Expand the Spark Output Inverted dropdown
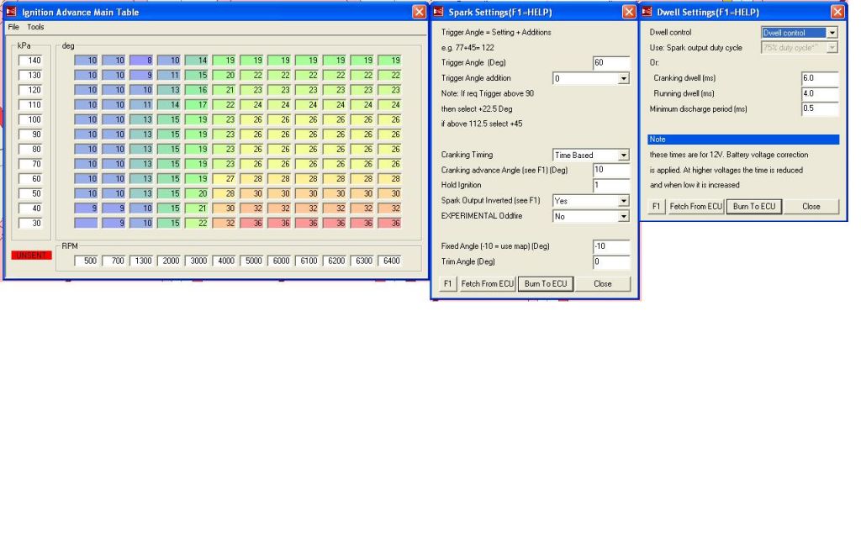Viewport: 861px width, 538px height. pos(623,201)
